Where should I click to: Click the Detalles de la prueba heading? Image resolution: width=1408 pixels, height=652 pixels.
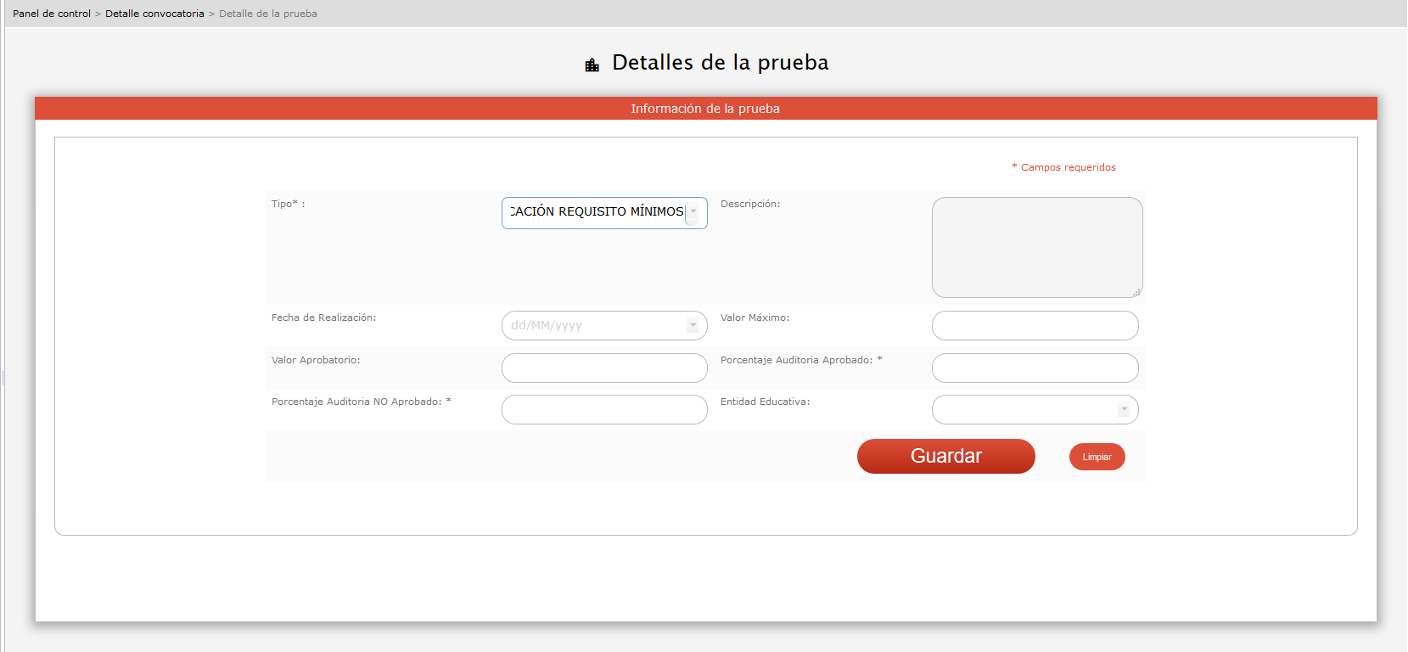point(720,63)
